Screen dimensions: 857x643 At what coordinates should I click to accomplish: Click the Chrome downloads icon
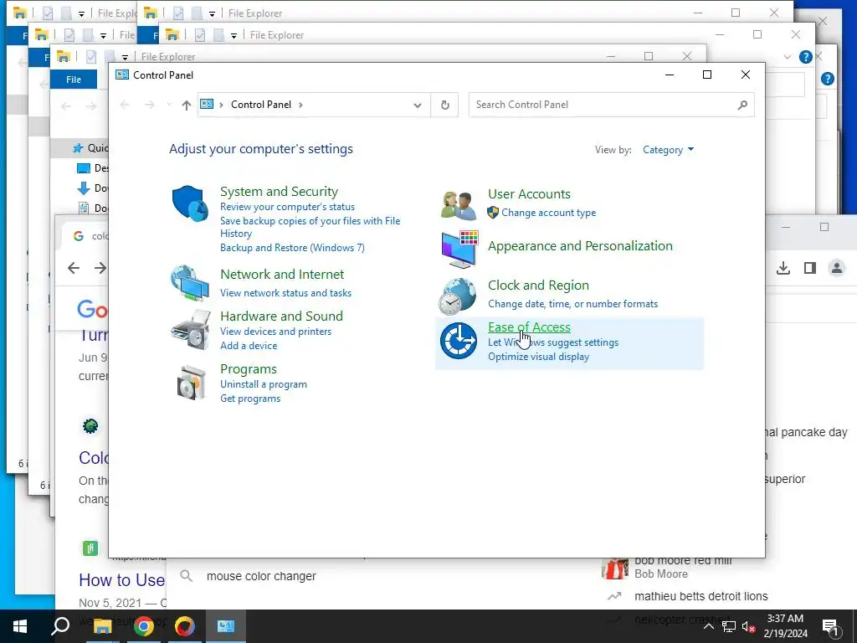coord(783,268)
